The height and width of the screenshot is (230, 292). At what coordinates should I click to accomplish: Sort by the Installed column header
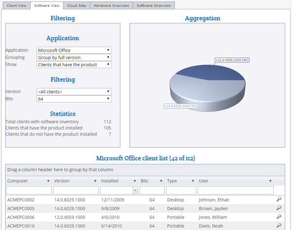(x=109, y=181)
